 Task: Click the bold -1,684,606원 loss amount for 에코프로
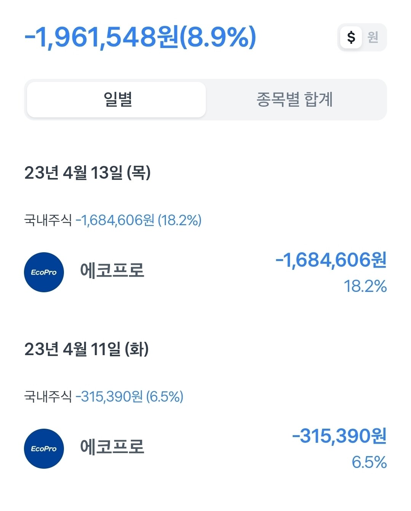[x=331, y=260]
